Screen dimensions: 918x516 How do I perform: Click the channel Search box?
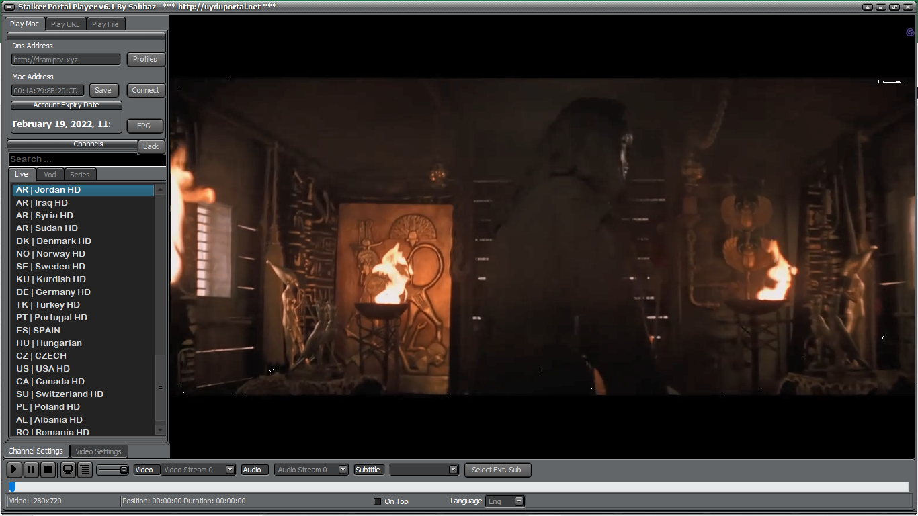[x=87, y=159]
